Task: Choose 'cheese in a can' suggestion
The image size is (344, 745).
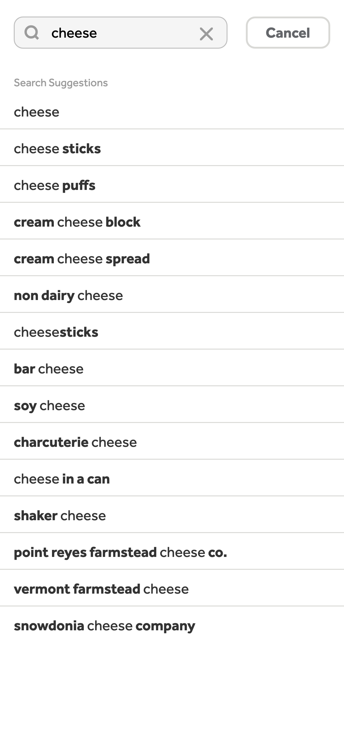Action: [172, 479]
